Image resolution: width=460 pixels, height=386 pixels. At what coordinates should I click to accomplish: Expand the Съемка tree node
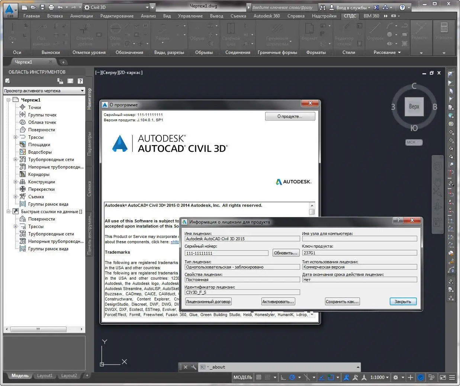point(16,197)
